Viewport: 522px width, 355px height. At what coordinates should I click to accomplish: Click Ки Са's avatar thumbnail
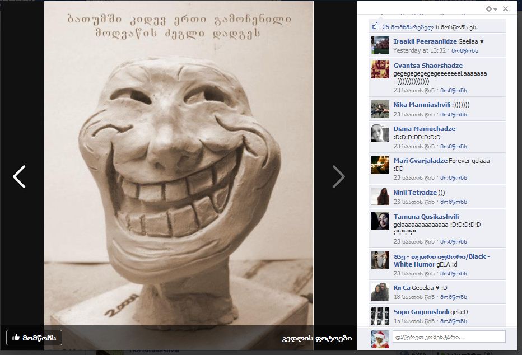(380, 292)
